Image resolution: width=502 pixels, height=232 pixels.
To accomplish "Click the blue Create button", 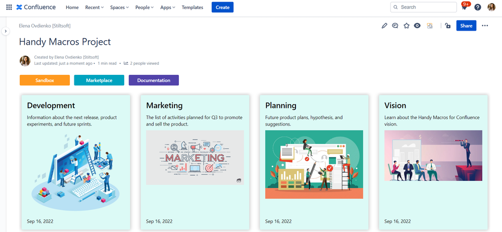I will pyautogui.click(x=223, y=7).
